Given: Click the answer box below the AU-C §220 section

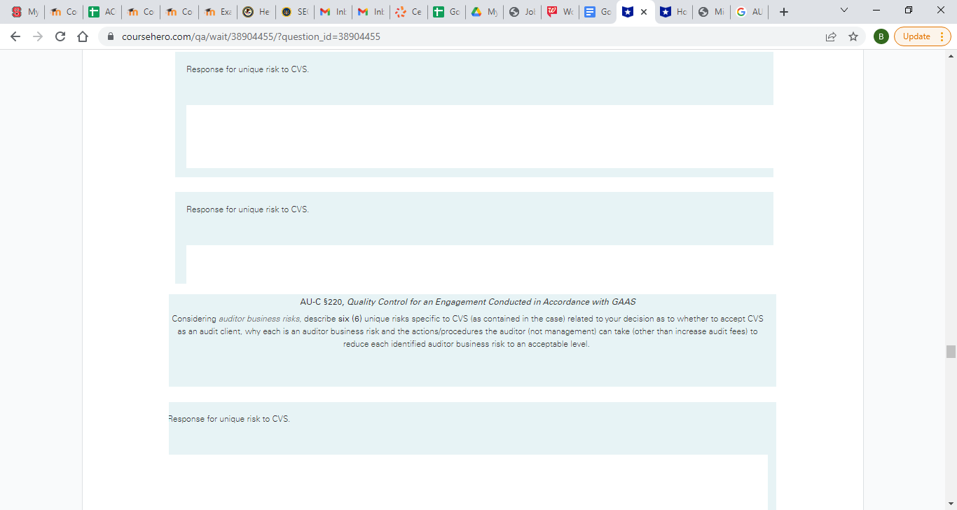Looking at the screenshot, I should [x=468, y=482].
